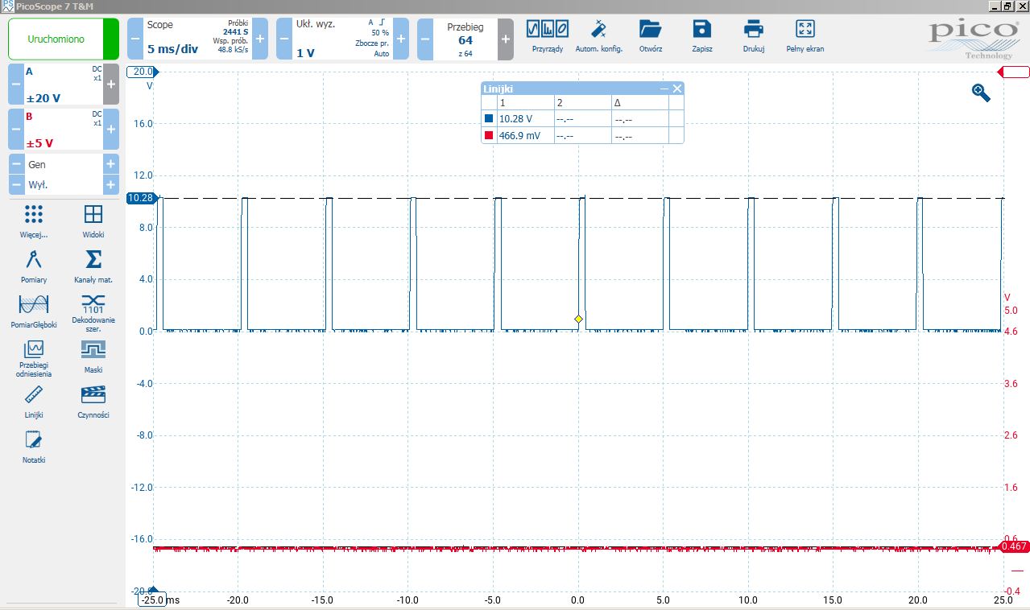
Task: Decrease channel A ±20 V range
Action: [x=16, y=84]
